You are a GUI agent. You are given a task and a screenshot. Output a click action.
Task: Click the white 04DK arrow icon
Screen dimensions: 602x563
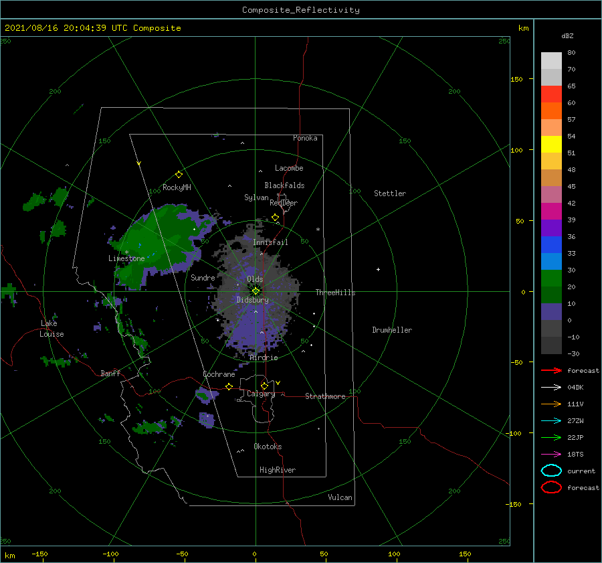coord(551,388)
